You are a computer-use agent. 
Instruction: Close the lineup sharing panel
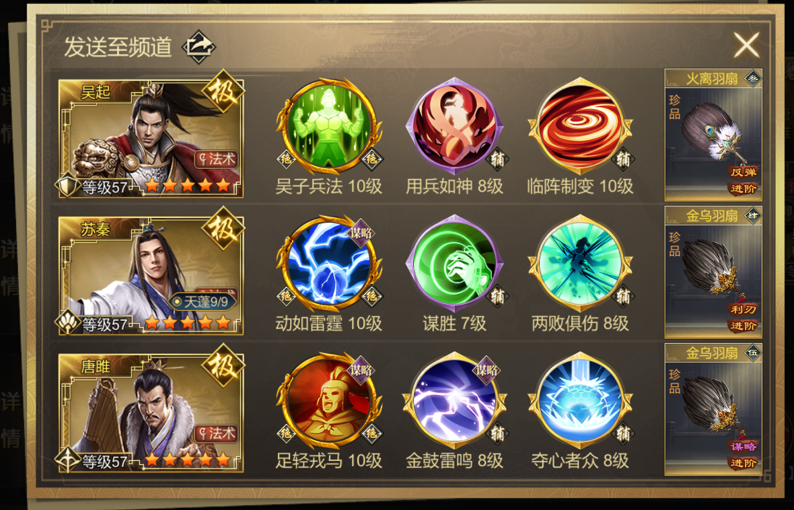[x=746, y=45]
